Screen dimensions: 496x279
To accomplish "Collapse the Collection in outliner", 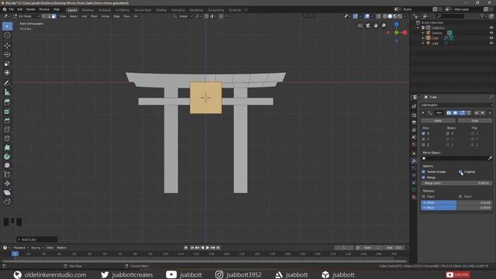I will click(418, 28).
